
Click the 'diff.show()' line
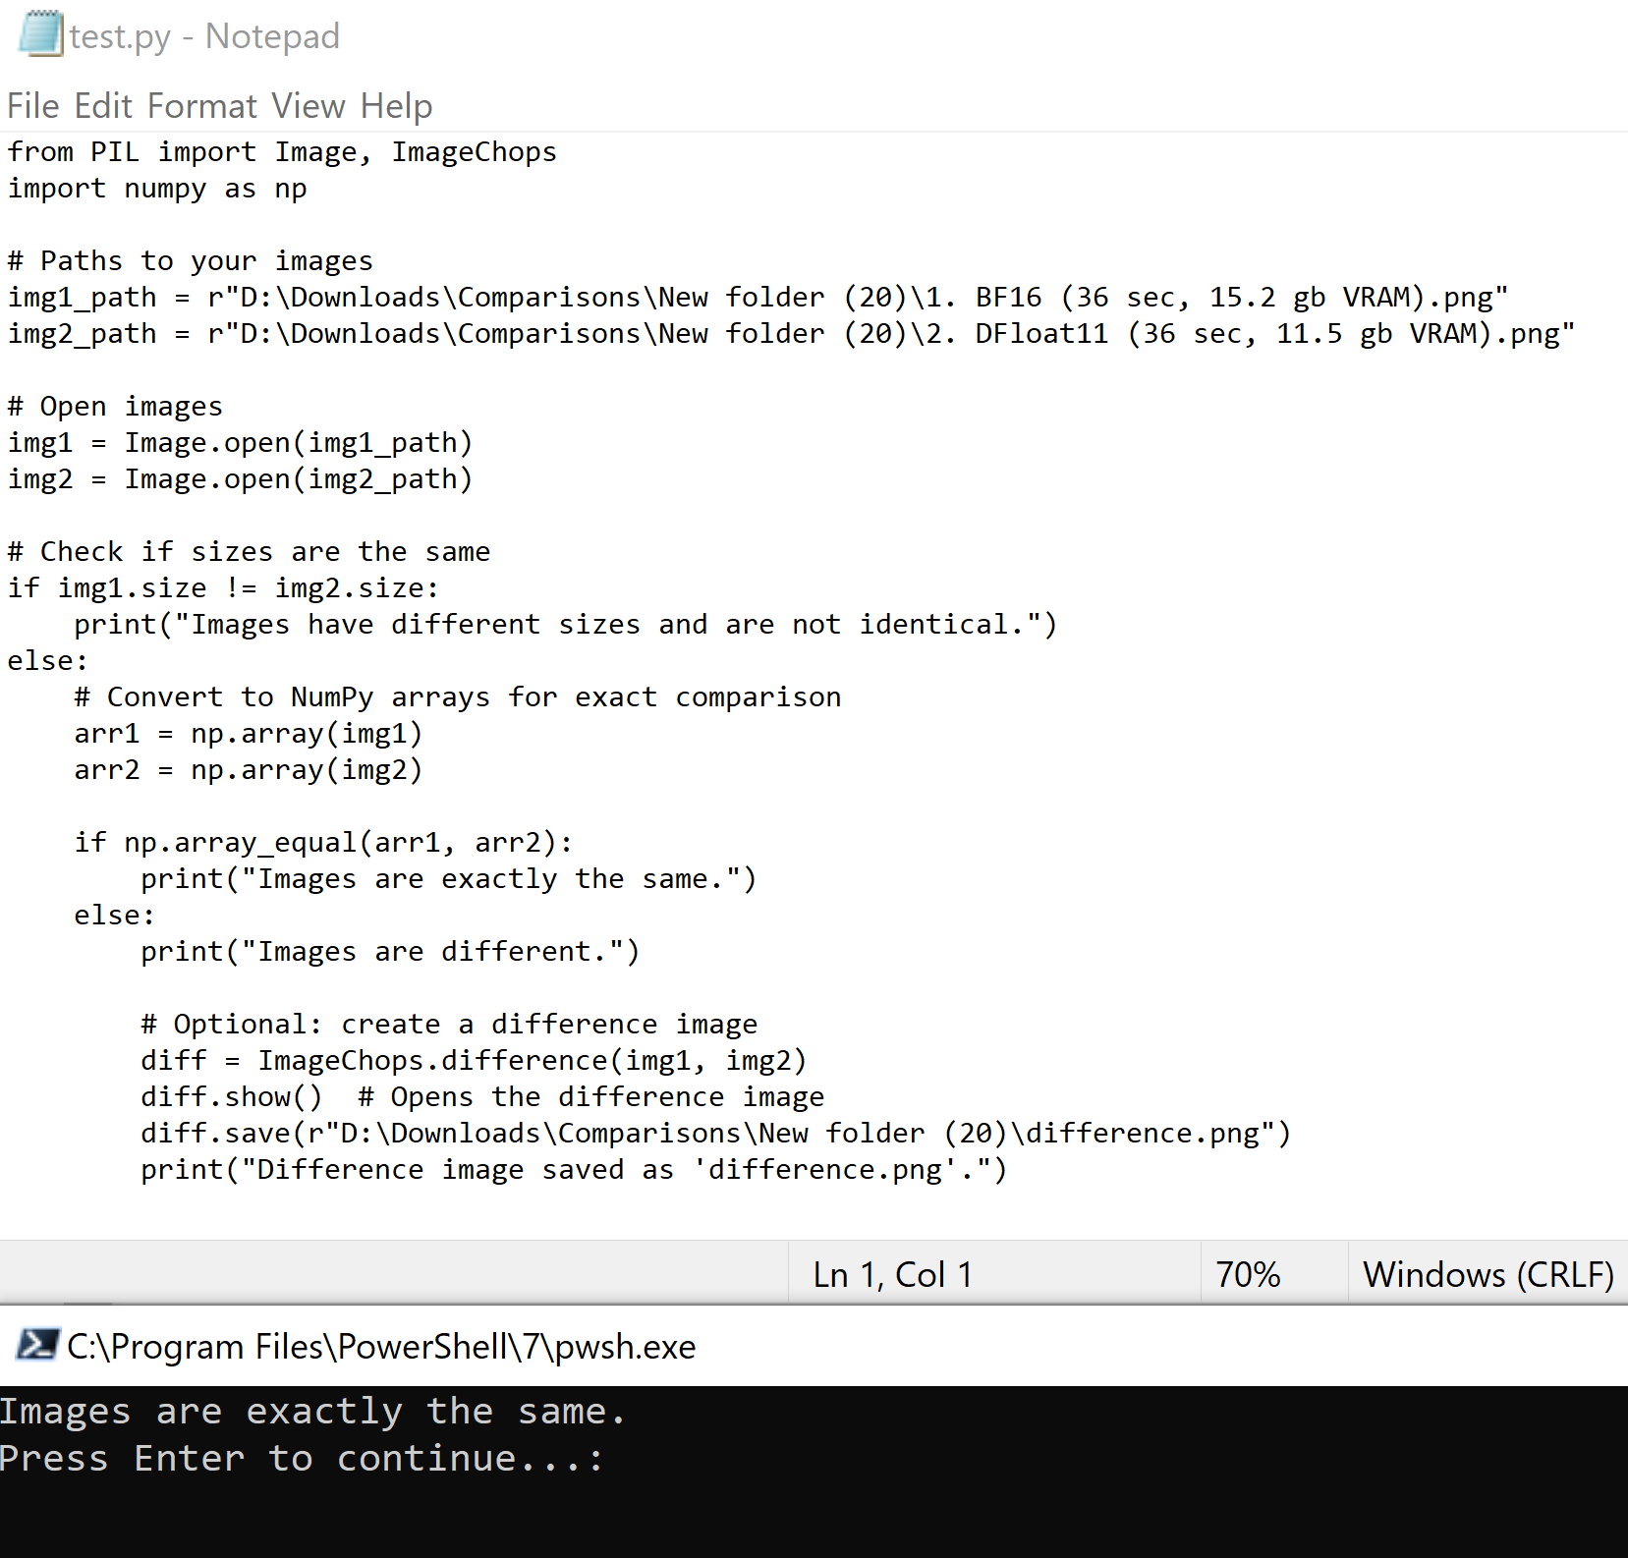click(482, 1097)
